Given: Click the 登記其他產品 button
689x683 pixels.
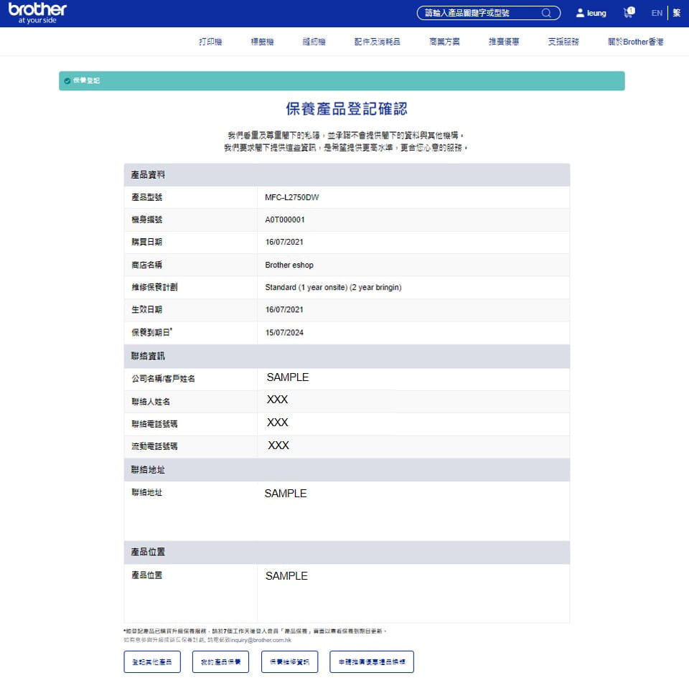Looking at the screenshot, I should (152, 661).
